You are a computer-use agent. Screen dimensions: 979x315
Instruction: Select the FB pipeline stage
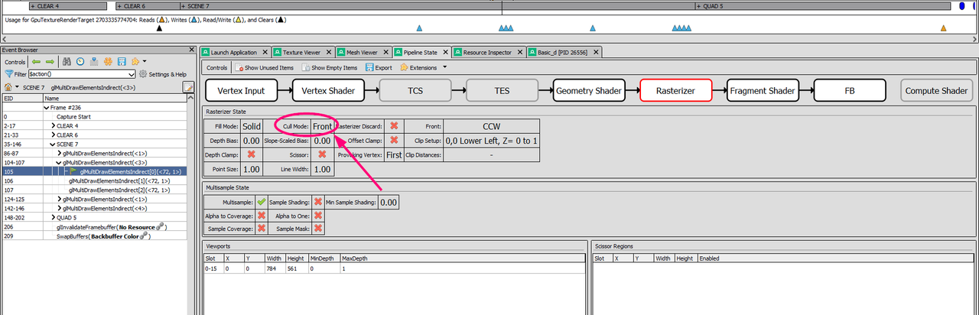[850, 91]
